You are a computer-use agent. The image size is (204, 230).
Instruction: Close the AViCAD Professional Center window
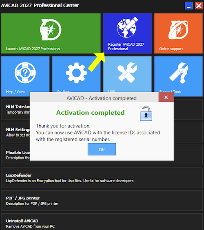click(199, 6)
